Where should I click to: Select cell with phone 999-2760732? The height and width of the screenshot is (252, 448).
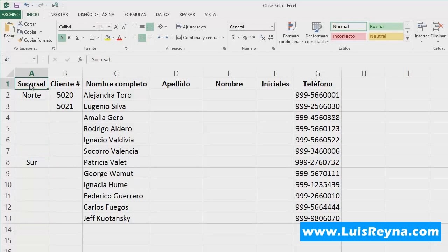[317, 162]
